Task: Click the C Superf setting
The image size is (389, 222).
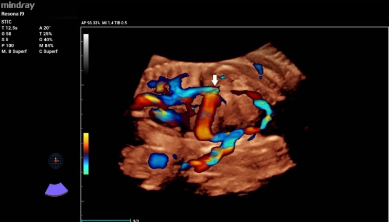Action: click(49, 51)
